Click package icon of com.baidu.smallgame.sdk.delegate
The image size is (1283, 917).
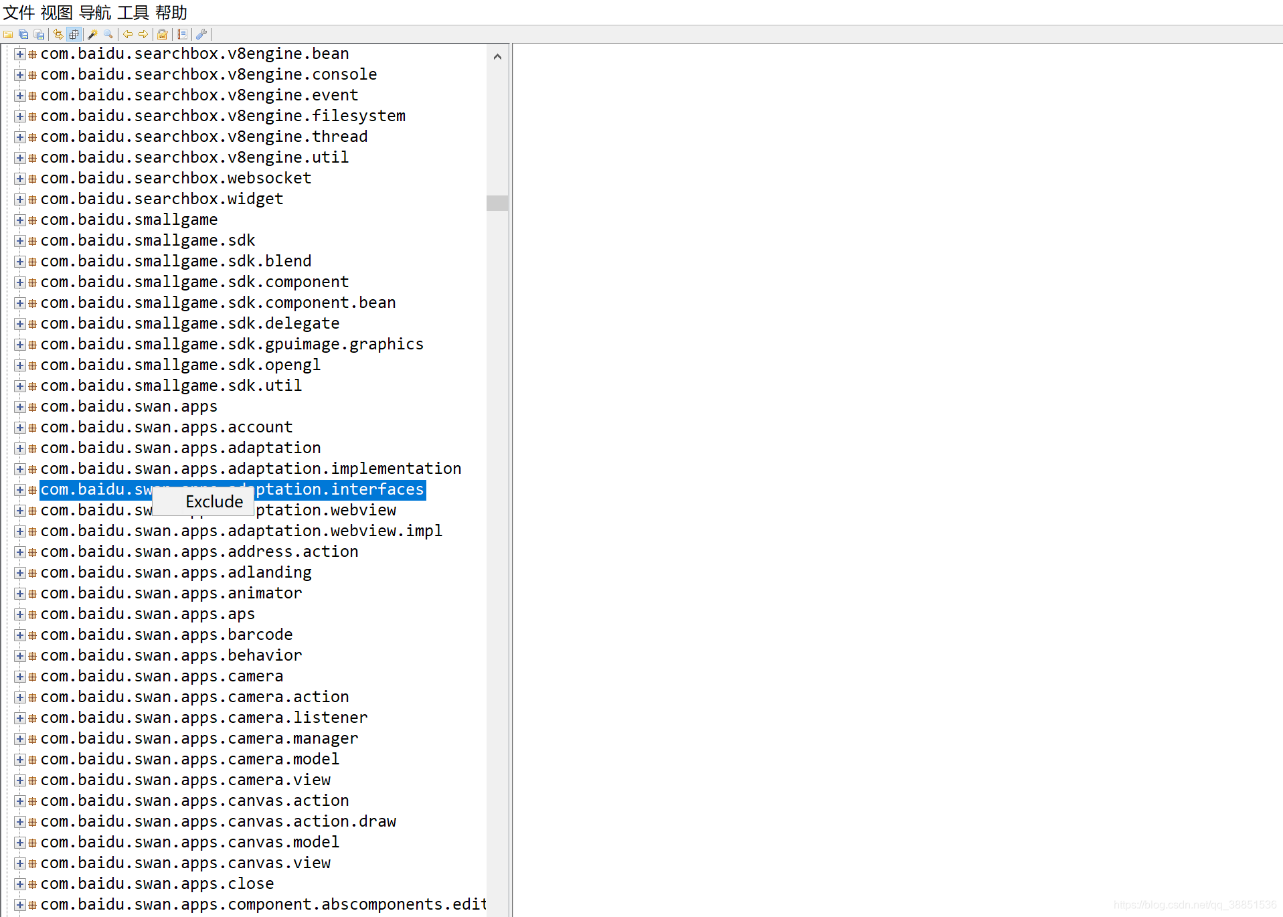[32, 324]
